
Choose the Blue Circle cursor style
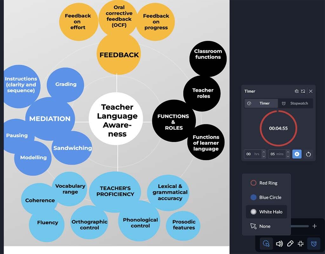(266, 197)
